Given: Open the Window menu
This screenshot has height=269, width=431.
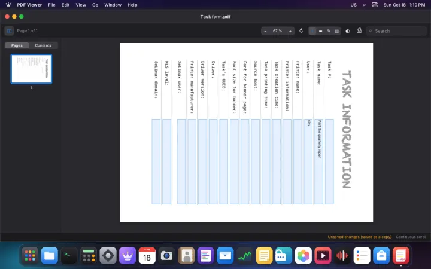Looking at the screenshot, I should coord(113,5).
